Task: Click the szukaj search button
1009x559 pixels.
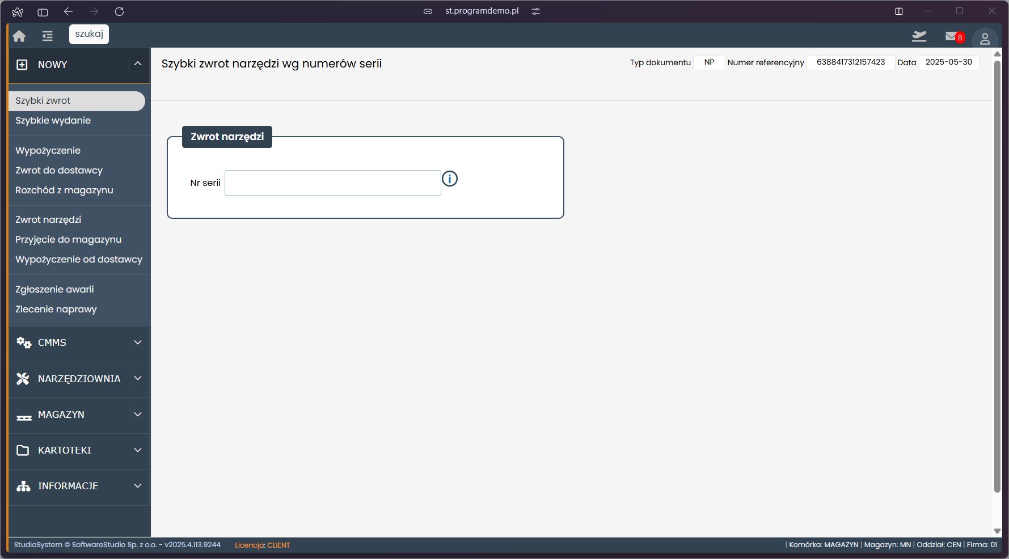Action: (x=89, y=34)
